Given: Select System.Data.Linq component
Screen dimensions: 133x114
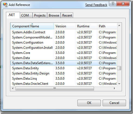Looking at the screenshot, I should tap(64, 79).
